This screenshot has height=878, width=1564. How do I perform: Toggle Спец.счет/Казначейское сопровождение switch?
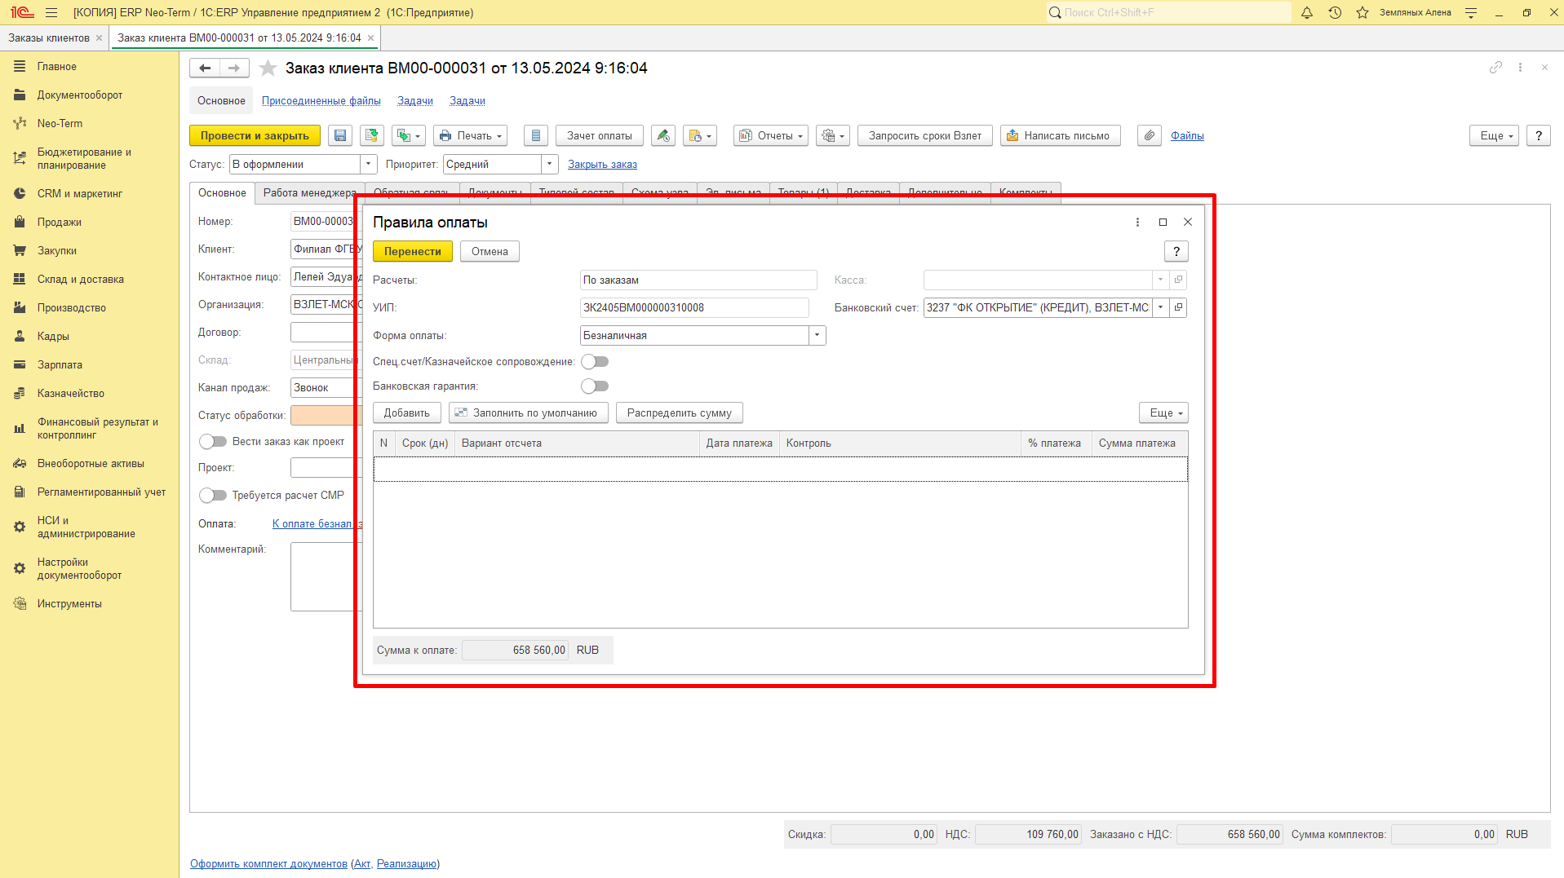click(595, 361)
